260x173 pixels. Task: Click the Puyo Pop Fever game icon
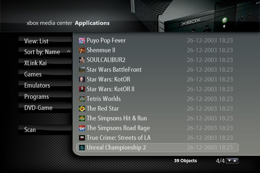click(82, 40)
